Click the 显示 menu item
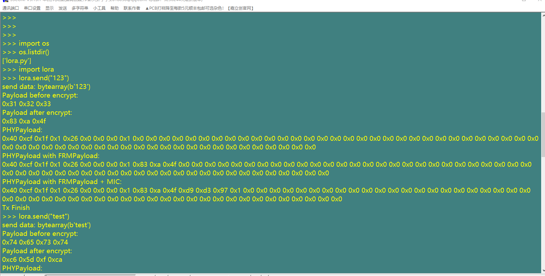 pos(50,8)
